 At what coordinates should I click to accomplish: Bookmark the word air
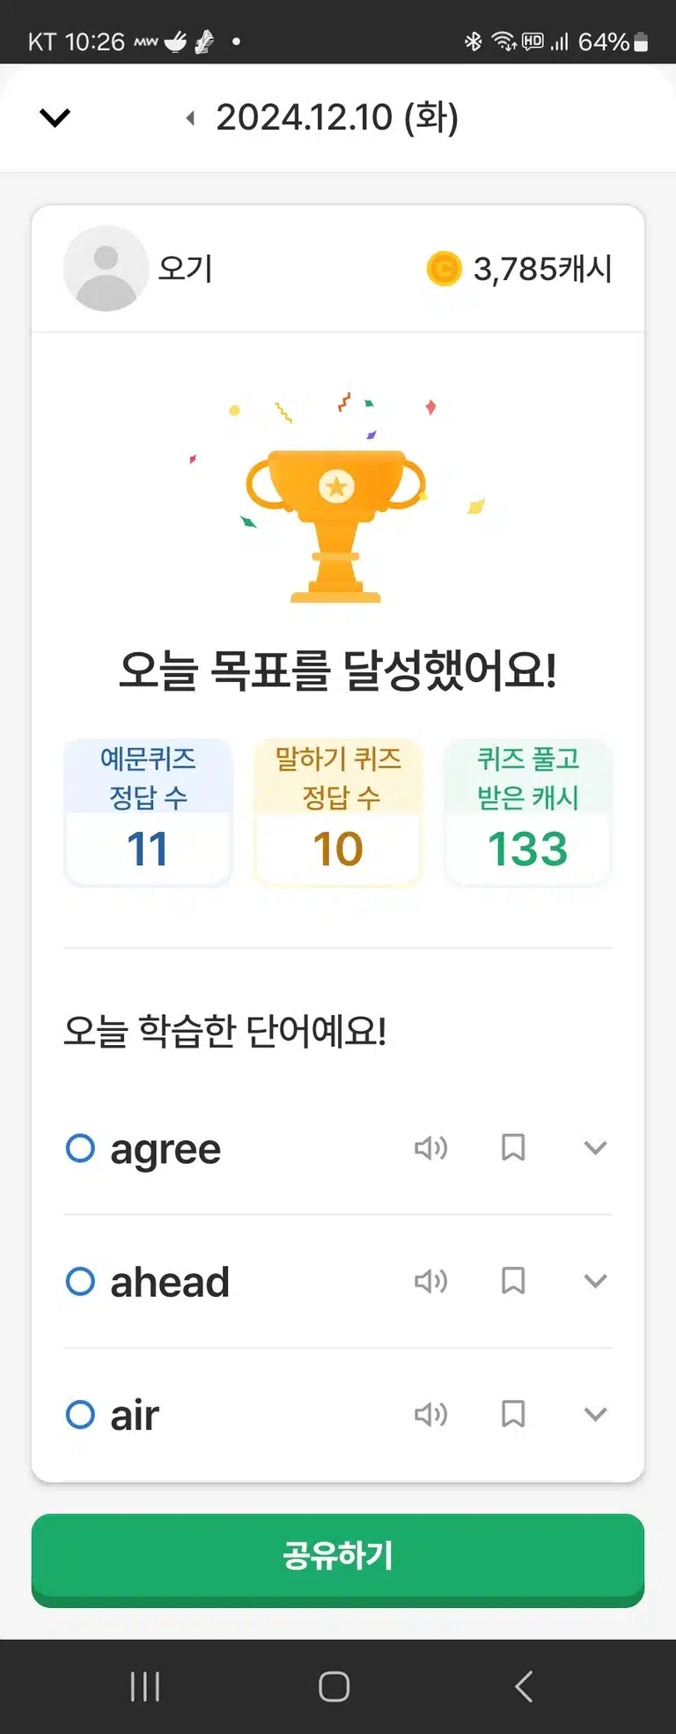click(x=513, y=1414)
